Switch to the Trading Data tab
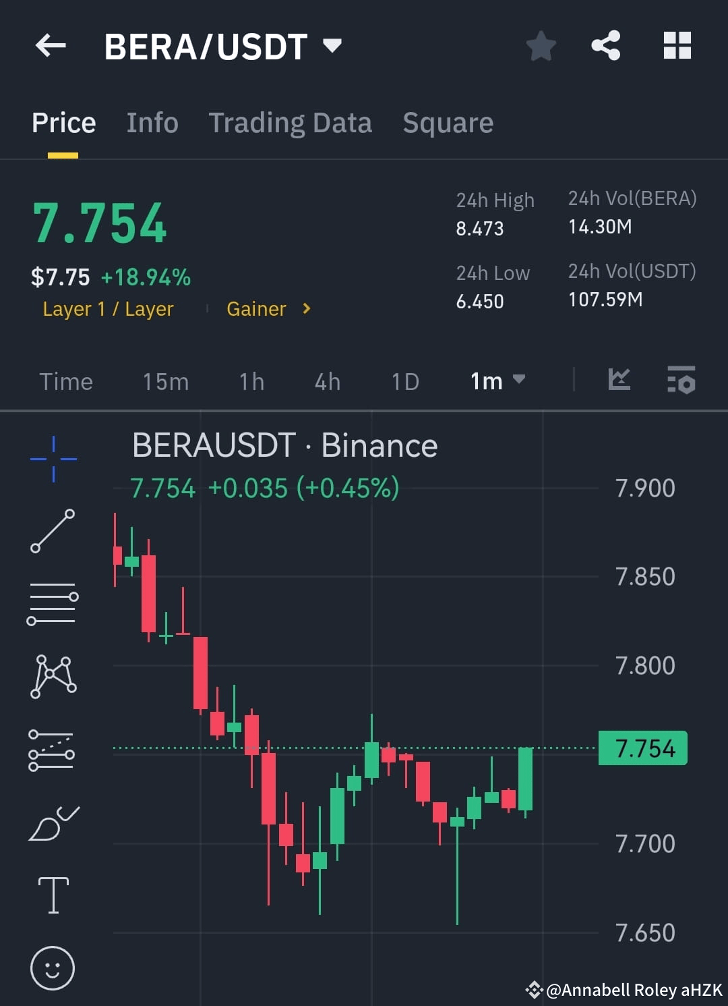 pyautogui.click(x=290, y=122)
